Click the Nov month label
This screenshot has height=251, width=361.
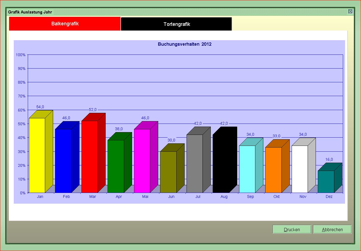tap(303, 197)
